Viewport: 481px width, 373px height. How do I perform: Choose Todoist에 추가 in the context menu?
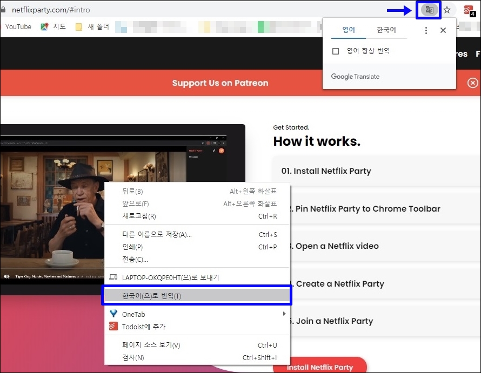point(197,327)
